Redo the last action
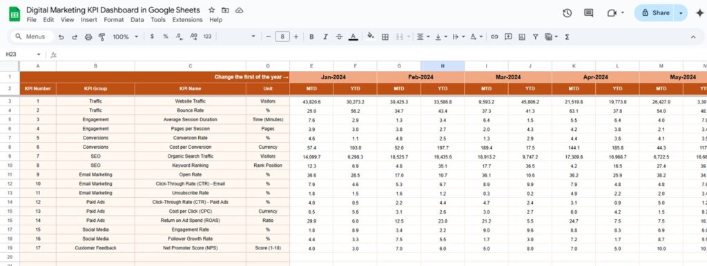 [x=75, y=37]
